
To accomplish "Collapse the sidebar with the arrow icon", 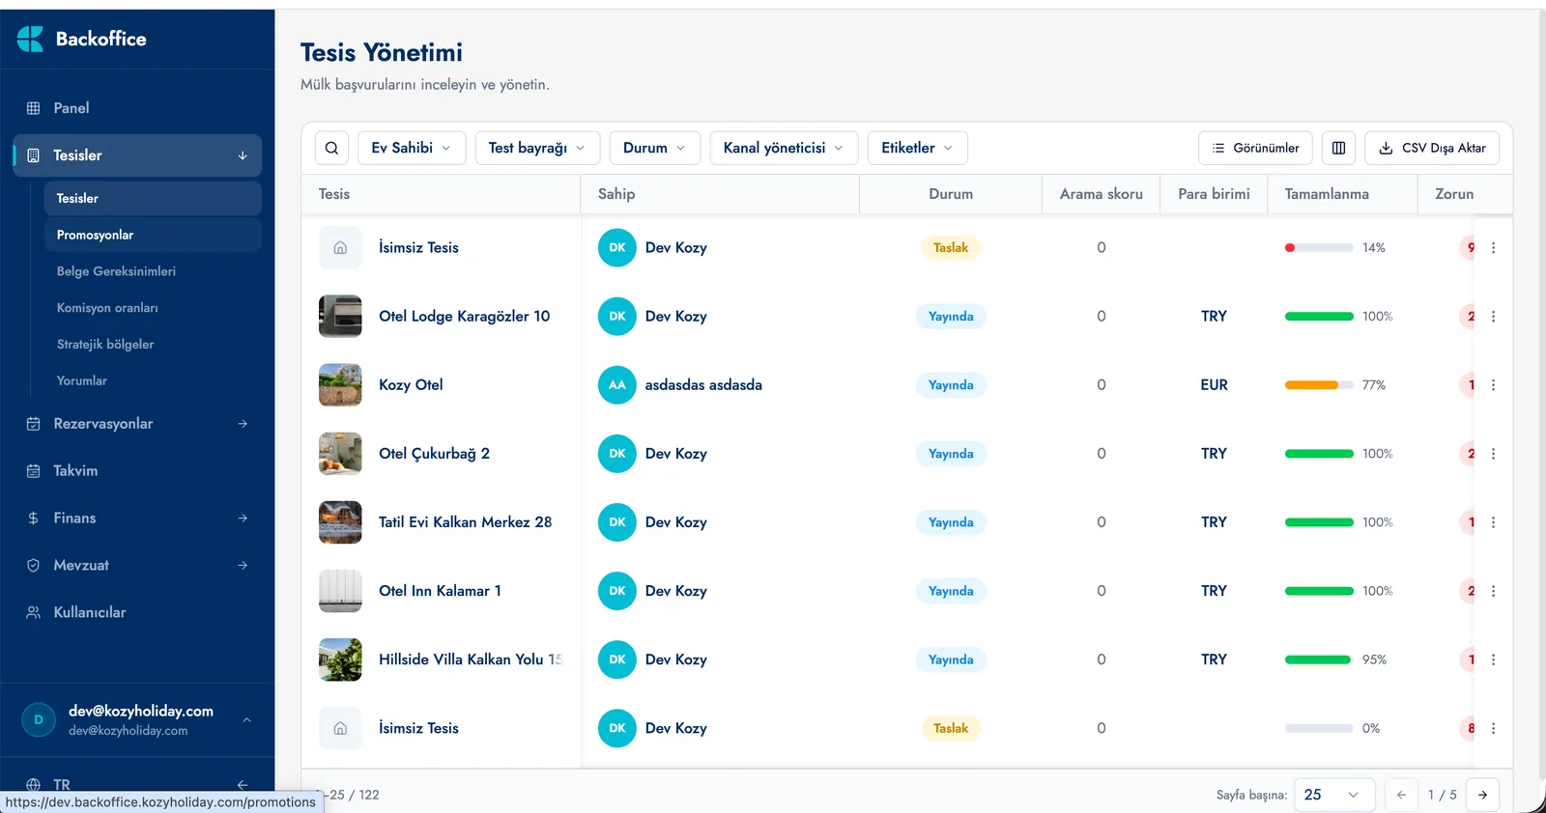I will [243, 785].
